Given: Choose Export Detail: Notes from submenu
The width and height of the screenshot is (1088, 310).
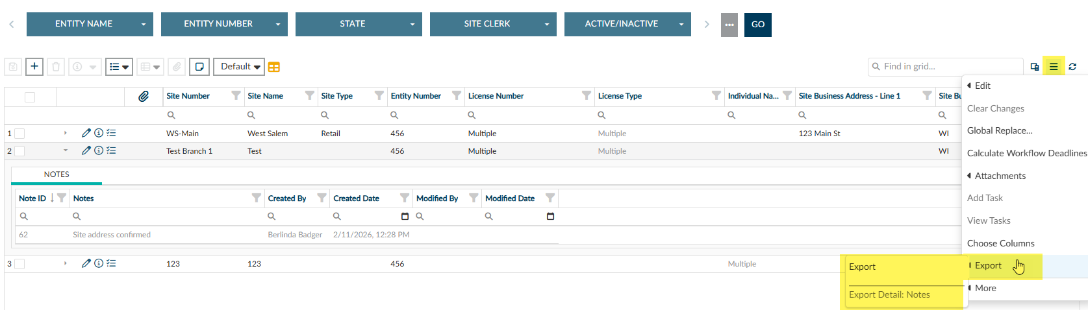Looking at the screenshot, I should [889, 294].
